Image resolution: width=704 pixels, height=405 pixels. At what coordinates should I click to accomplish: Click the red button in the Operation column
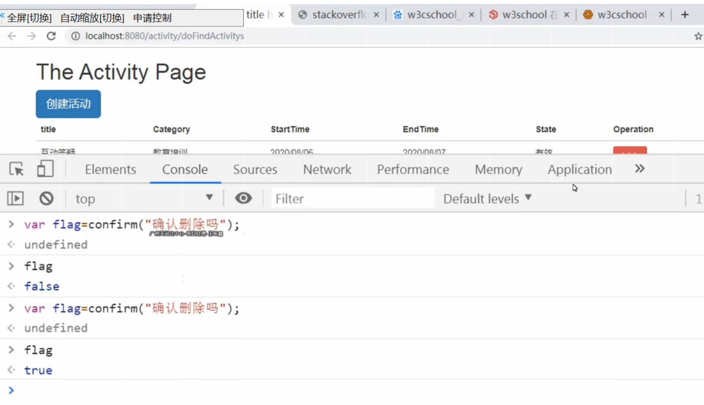point(630,150)
